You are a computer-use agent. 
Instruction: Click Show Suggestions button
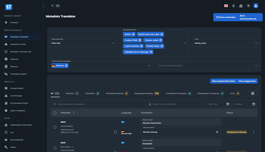[x=247, y=81]
